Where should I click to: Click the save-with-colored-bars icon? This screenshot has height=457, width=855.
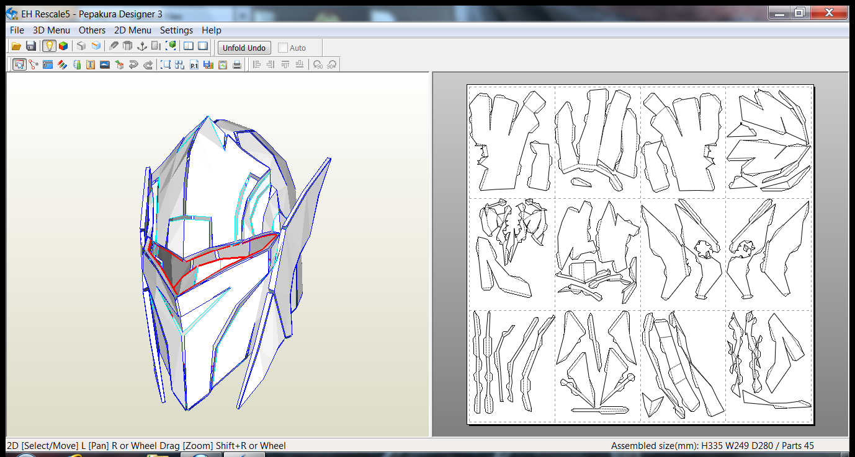coord(208,64)
